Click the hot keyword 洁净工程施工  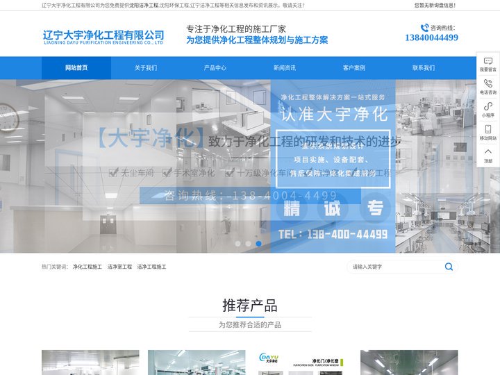[152, 267]
